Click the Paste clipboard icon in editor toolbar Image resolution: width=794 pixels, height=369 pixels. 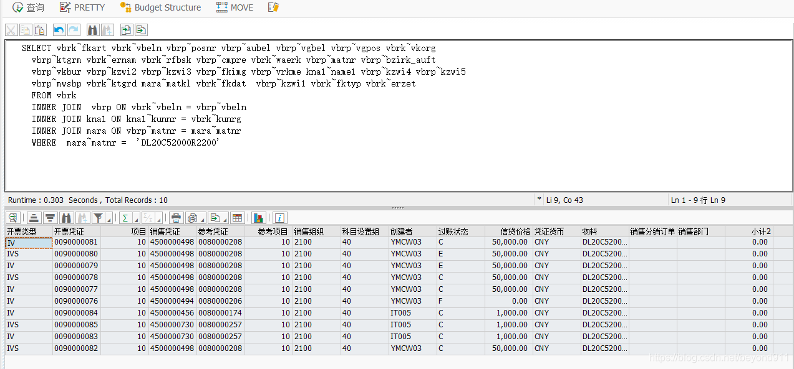point(40,30)
